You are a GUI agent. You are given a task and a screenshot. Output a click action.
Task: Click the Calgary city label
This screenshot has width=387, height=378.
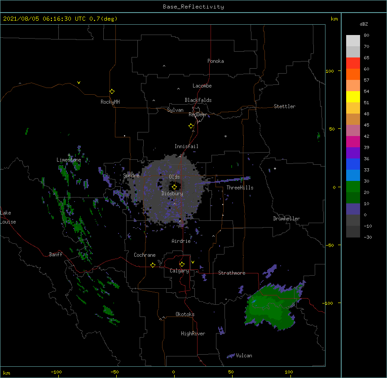[x=179, y=271]
